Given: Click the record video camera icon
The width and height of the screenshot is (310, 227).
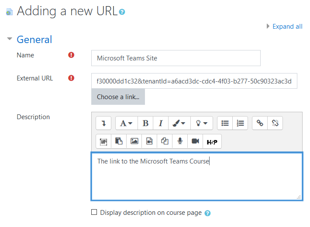Looking at the screenshot, I should tap(195, 141).
